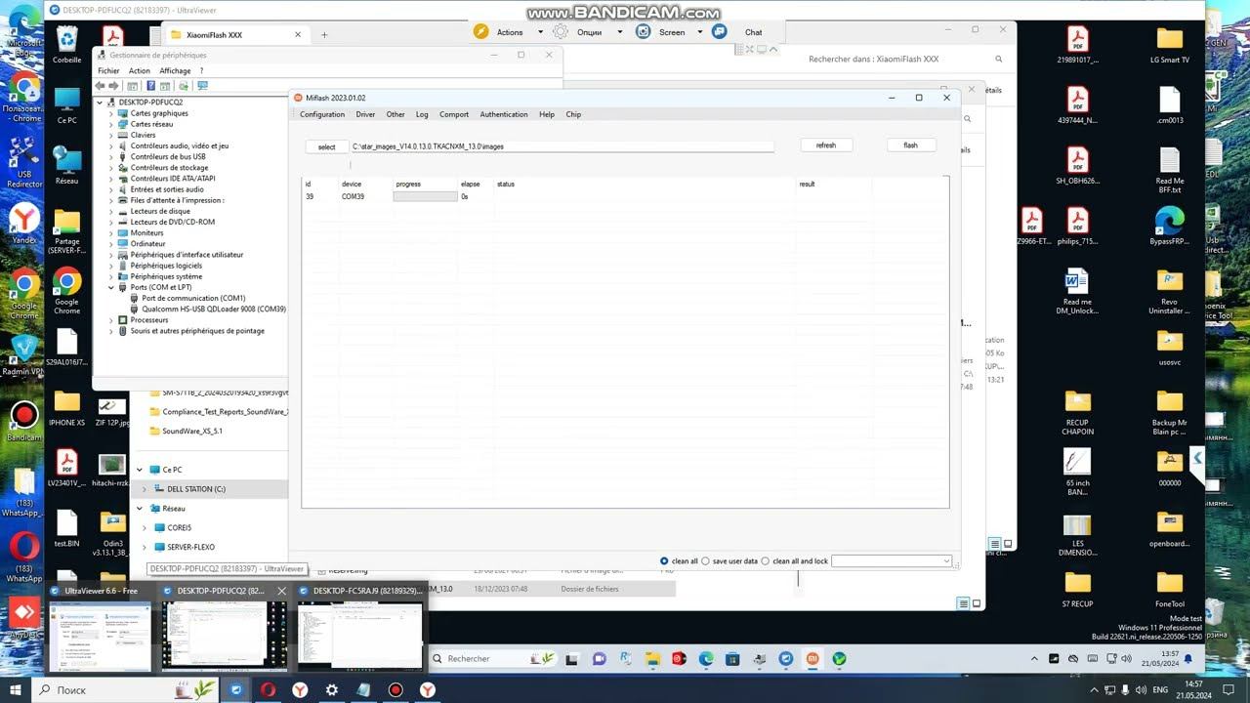Expand Cartes graphiques in Device Manager
This screenshot has height=703, width=1250.
110,113
